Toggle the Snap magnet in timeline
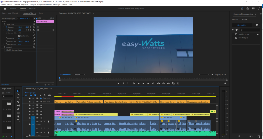The width and height of the screenshot is (263, 139). (x=31, y=95)
